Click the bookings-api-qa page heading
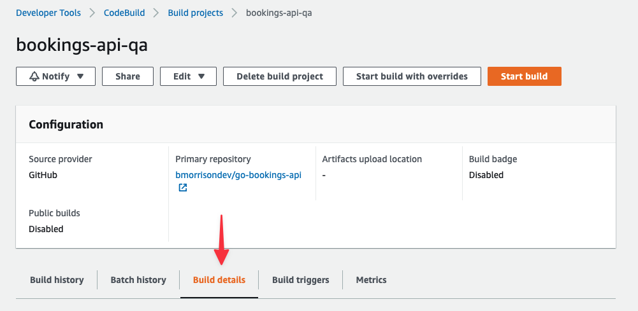Screen dimensions: 638x311 (x=82, y=45)
